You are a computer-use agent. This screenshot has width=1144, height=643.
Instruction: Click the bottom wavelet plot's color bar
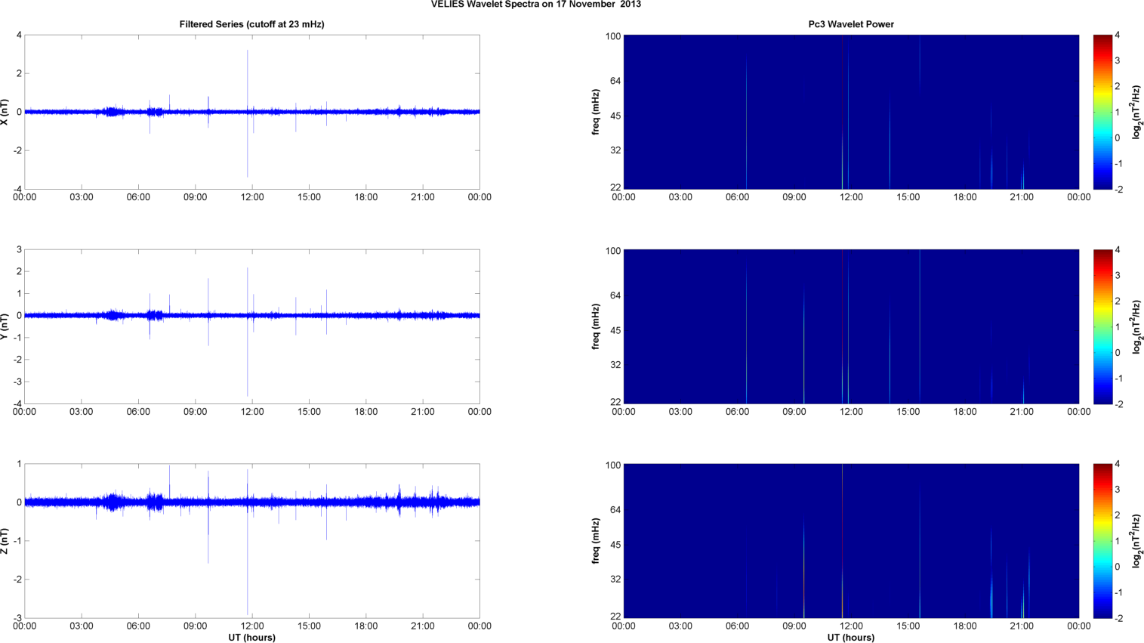click(x=1102, y=541)
